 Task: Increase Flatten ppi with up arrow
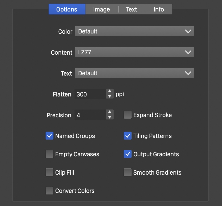[110, 91]
